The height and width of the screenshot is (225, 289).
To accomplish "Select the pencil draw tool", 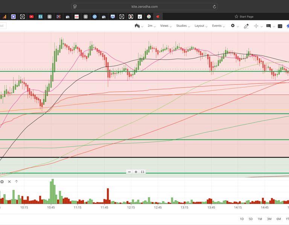I will (x=246, y=26).
